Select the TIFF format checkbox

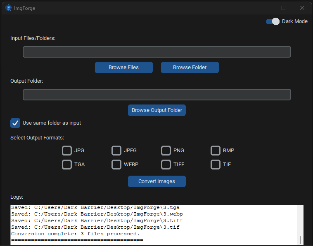click(166, 165)
